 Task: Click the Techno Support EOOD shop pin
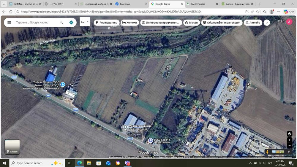click(63, 84)
